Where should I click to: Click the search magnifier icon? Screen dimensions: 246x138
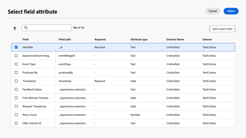(26, 28)
